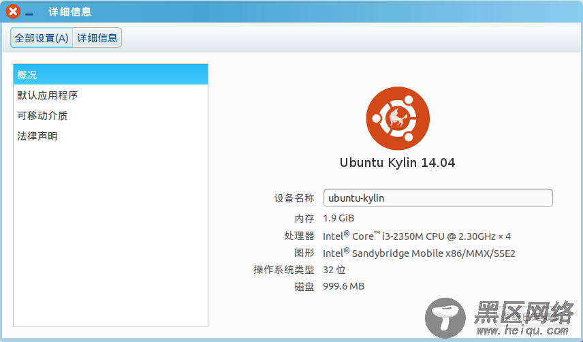
Task: Click the Ubuntu Kylin logo
Action: [398, 119]
